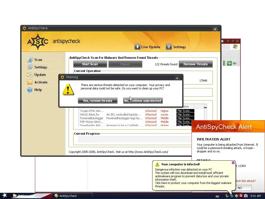Click the 122 threats found label
265x199 pixels.
coord(166,64)
